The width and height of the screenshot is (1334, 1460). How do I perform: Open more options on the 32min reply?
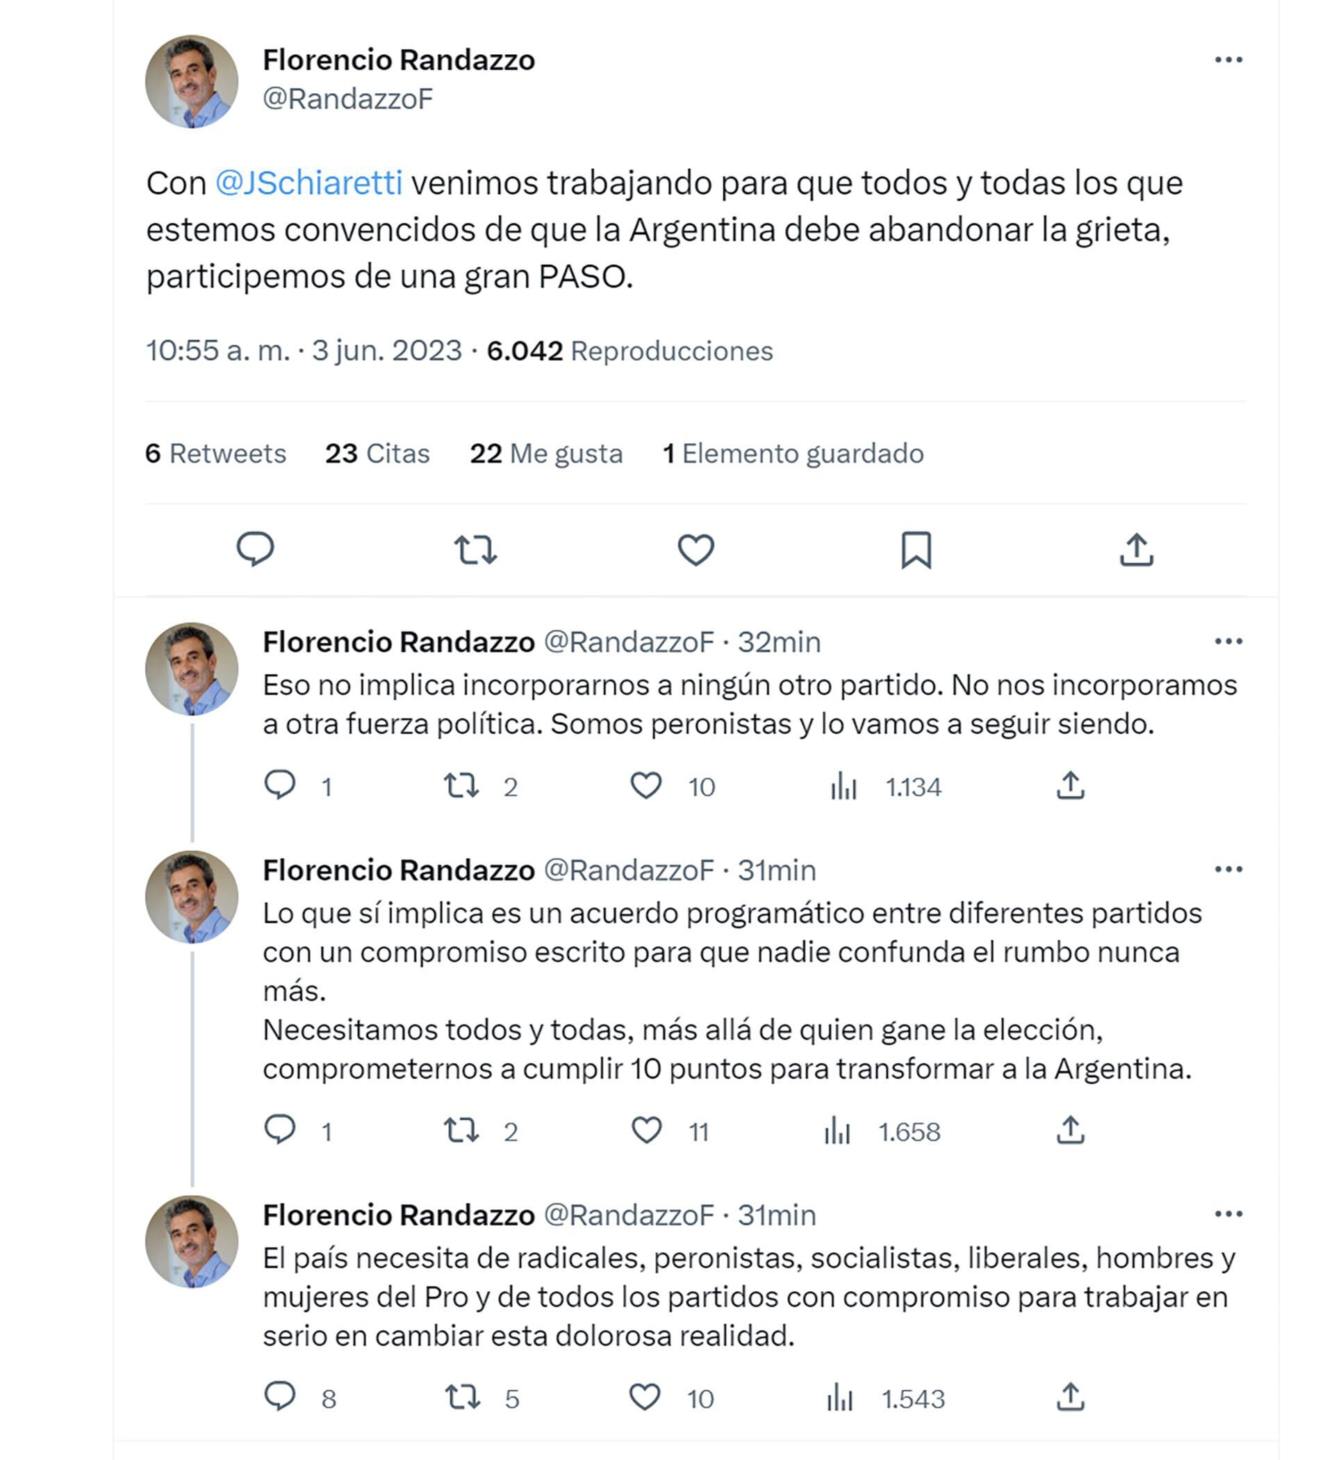point(1228,641)
